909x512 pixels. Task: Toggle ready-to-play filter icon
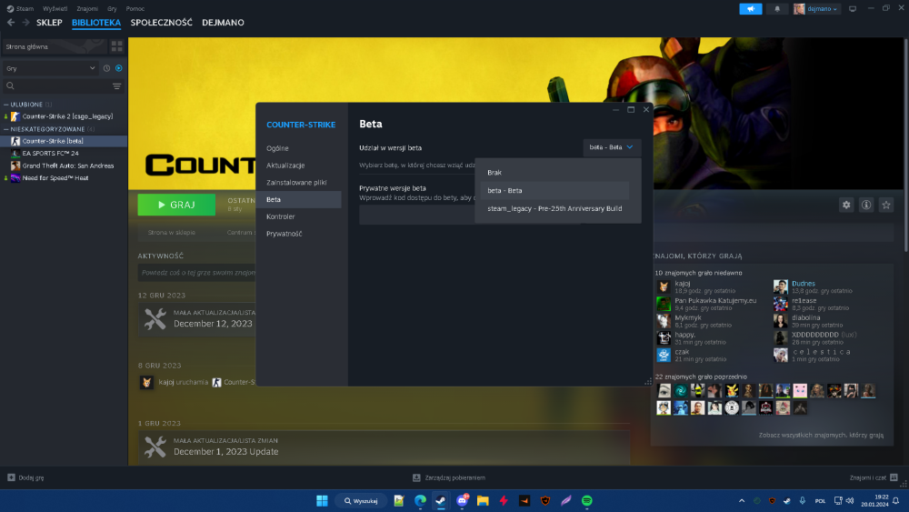(119, 68)
